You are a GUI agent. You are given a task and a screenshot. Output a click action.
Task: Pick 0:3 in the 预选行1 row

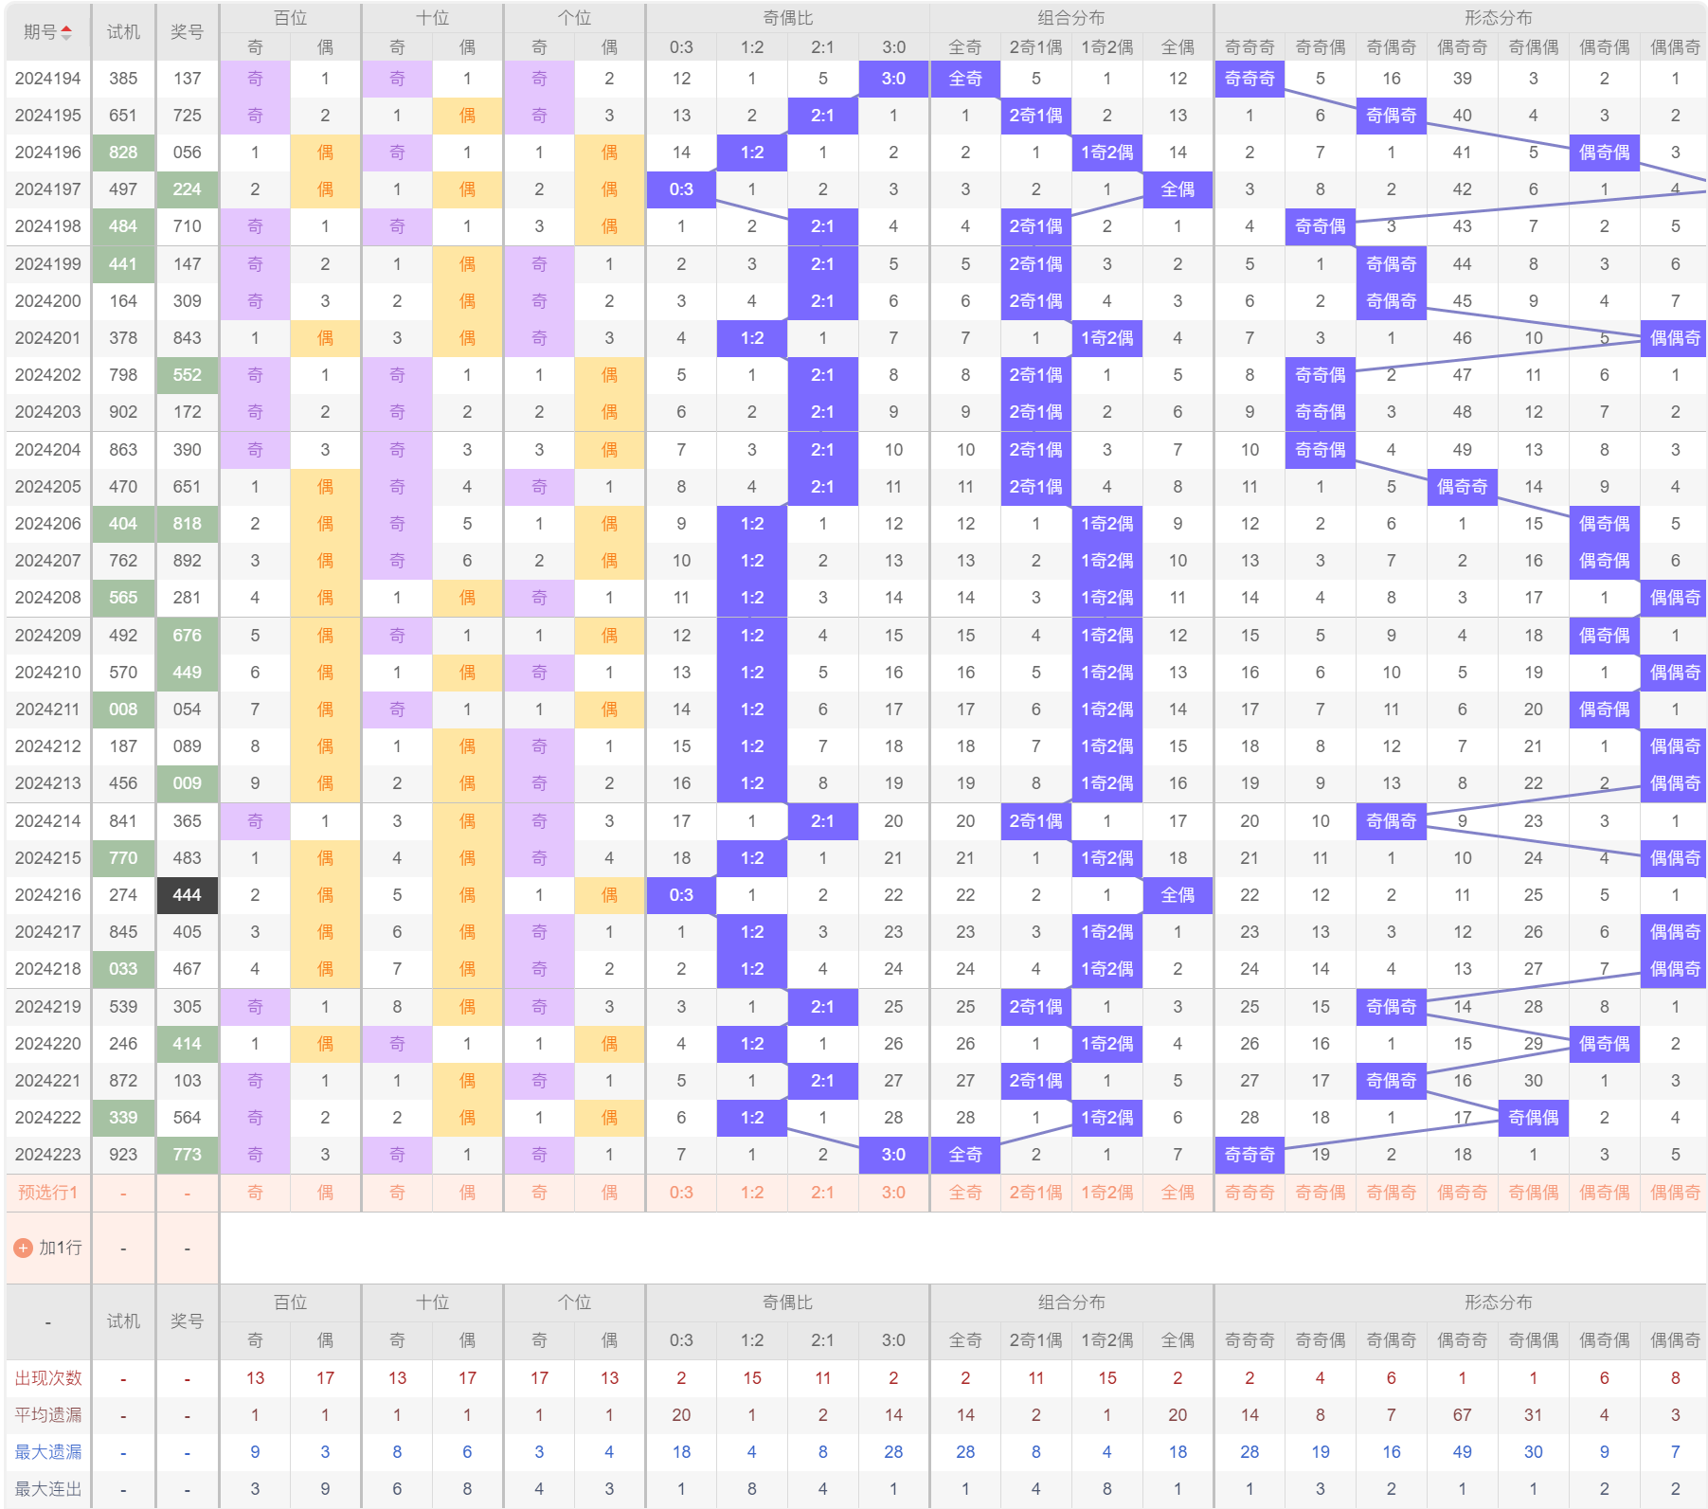pos(681,1193)
